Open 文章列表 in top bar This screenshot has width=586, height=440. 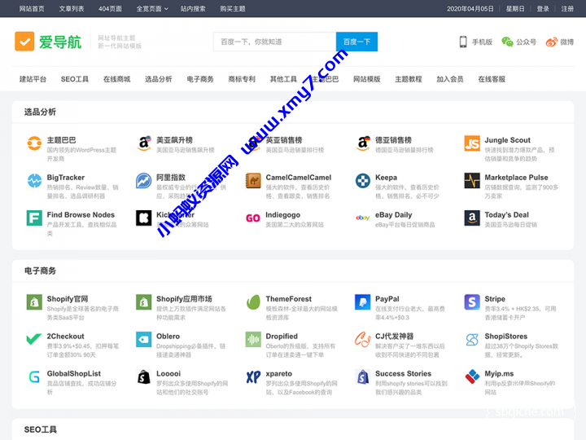[72, 9]
